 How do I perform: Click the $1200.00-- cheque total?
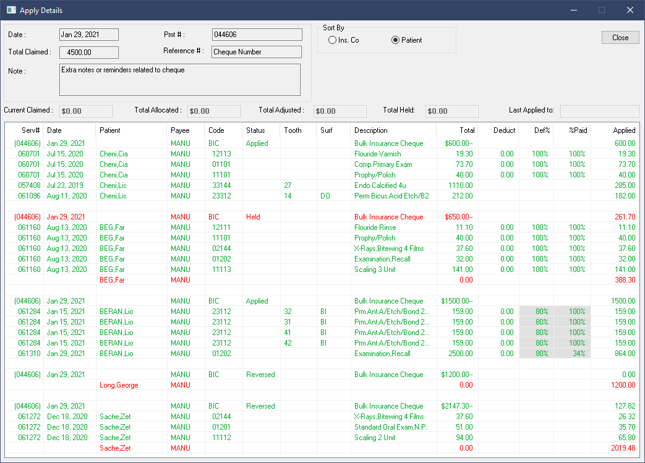457,375
